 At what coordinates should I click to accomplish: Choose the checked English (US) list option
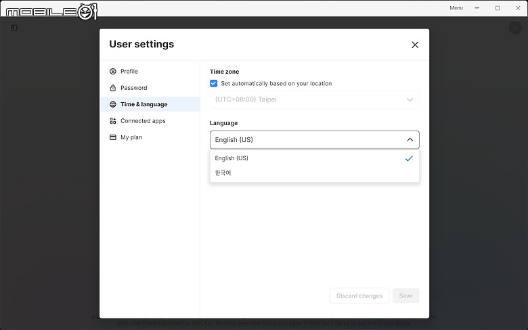232,158
